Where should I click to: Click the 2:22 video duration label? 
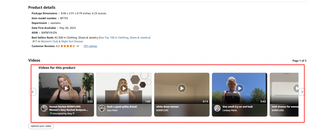90,102
